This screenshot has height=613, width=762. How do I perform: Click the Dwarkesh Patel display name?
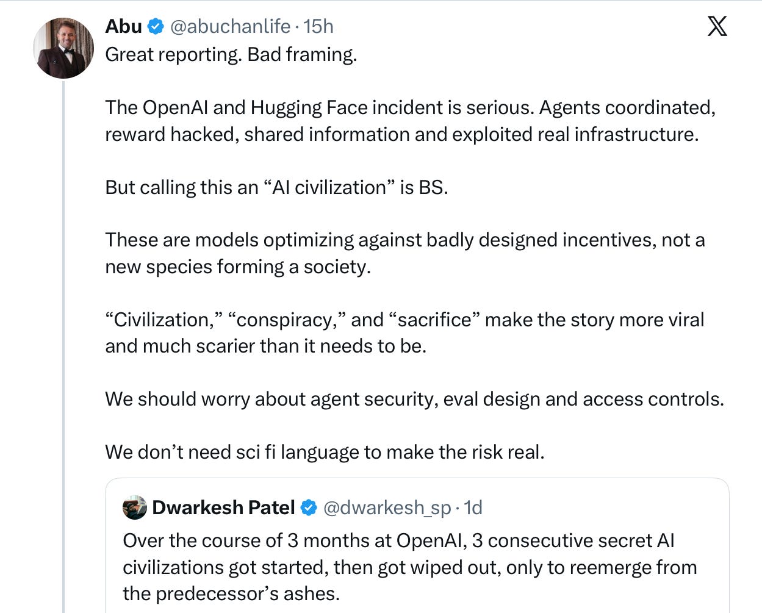223,507
